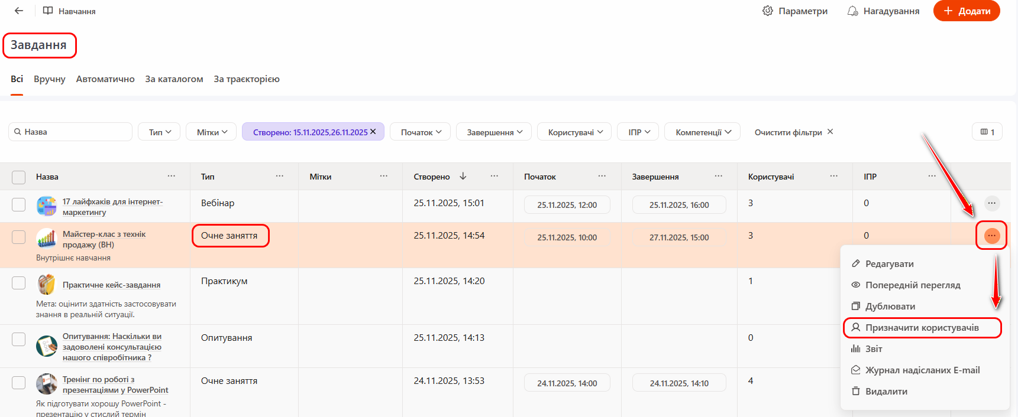
Task: Toggle the select-all checkbox in header
Action: [19, 177]
